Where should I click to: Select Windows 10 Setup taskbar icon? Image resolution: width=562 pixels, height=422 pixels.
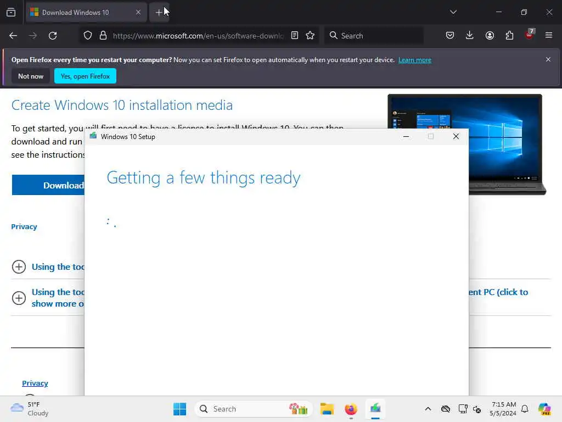375,409
